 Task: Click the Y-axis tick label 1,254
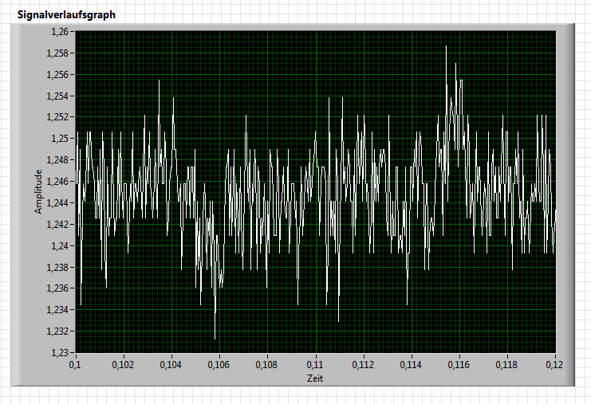point(57,96)
